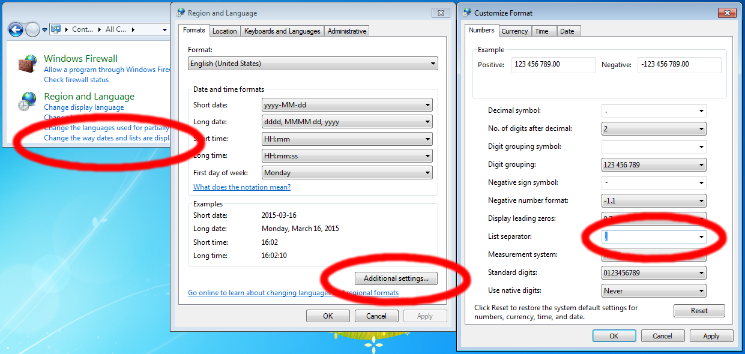This screenshot has height=354, width=745.
Task: Open 'What does the notation mean?' link
Action: tap(242, 187)
